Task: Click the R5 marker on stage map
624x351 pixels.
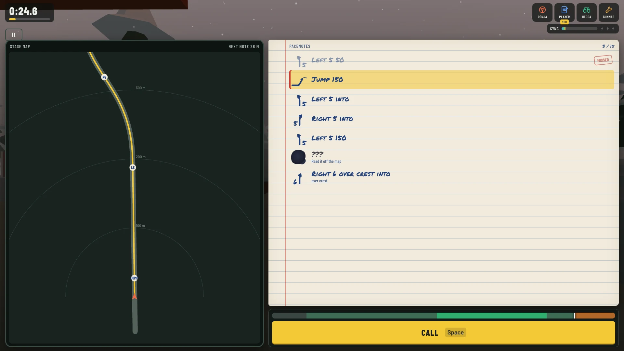Action: pyautogui.click(x=104, y=77)
